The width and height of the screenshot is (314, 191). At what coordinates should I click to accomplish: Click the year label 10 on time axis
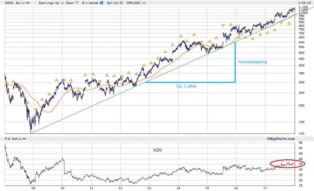(x=62, y=188)
